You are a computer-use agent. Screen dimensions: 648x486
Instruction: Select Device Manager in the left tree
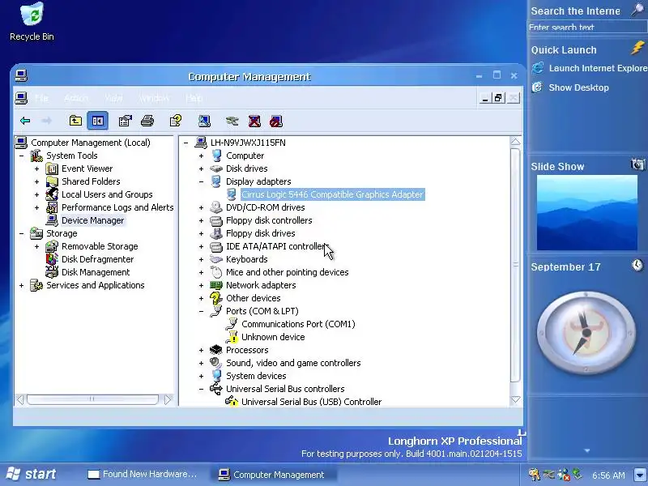[x=92, y=220]
